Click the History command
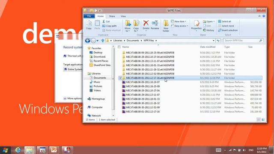 click(208, 30)
